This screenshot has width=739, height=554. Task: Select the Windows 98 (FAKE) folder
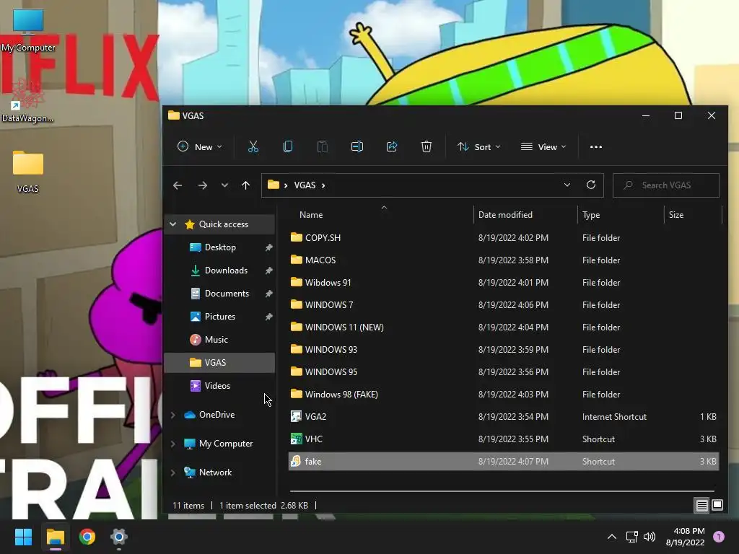tap(503, 395)
